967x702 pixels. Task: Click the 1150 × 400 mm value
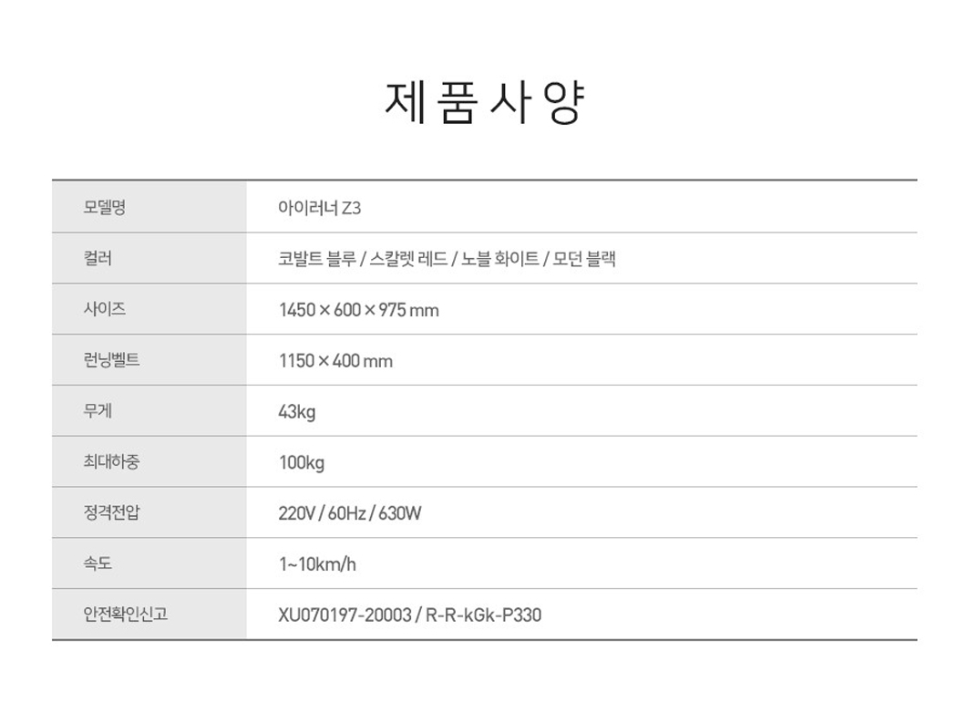tap(335, 361)
